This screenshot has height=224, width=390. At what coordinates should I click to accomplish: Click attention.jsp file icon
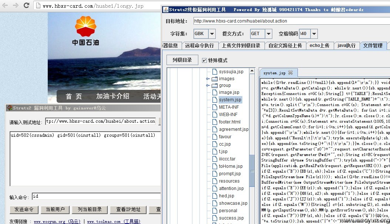coord(215,189)
